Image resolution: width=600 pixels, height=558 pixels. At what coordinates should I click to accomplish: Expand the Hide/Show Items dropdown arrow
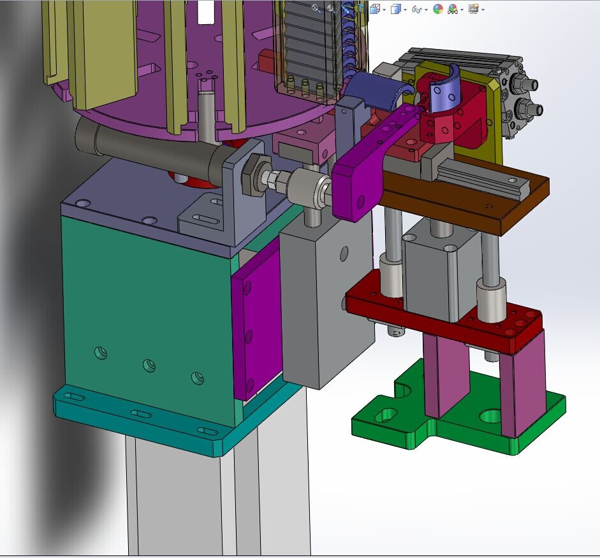pyautogui.click(x=427, y=10)
